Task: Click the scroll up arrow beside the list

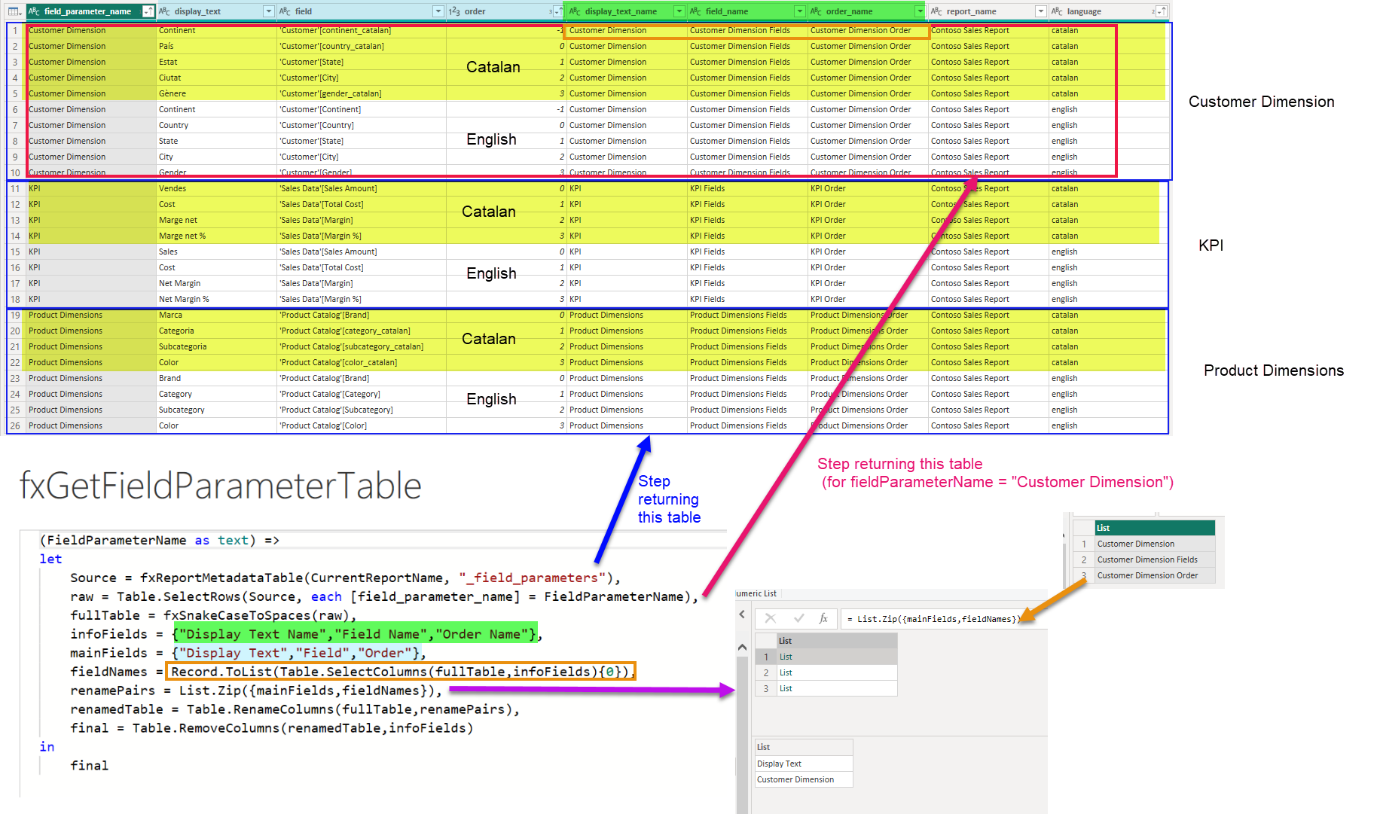Action: point(742,647)
